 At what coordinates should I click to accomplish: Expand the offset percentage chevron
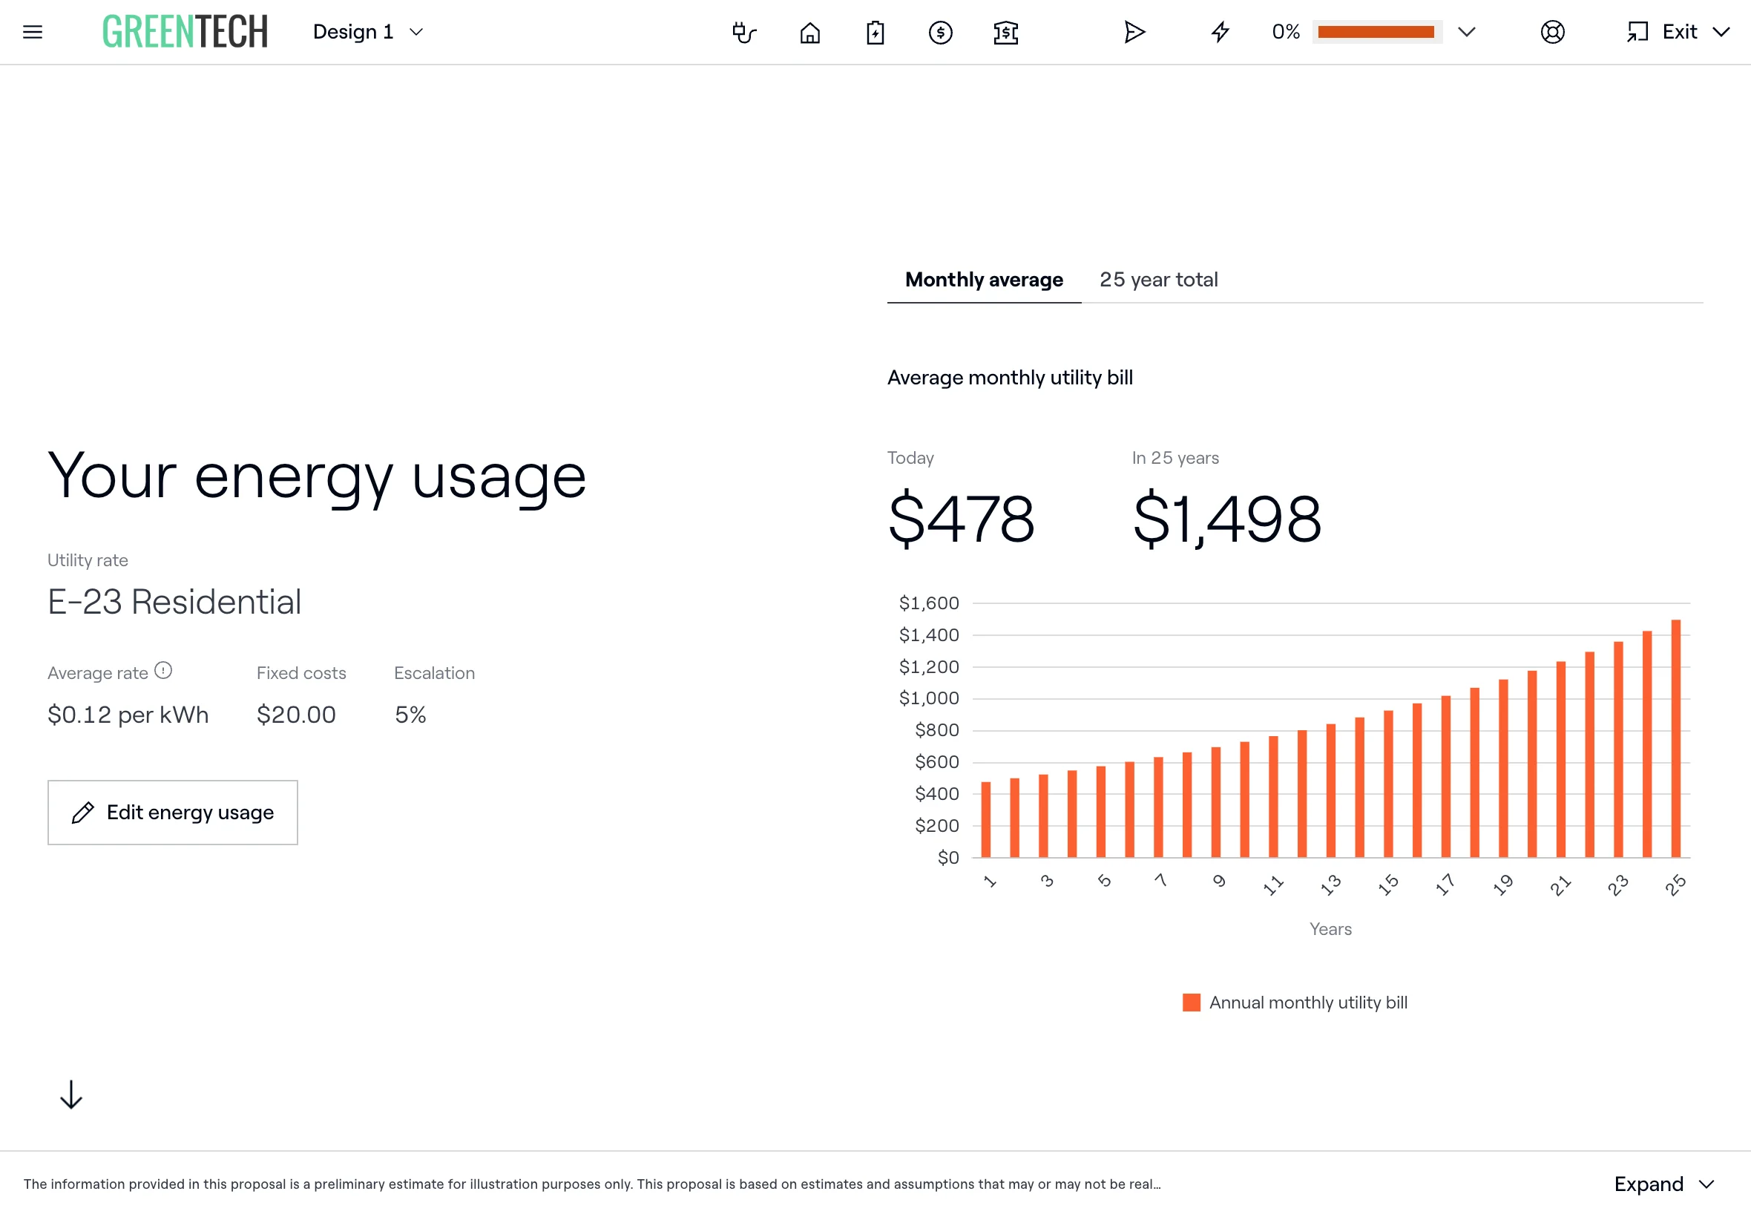pyautogui.click(x=1467, y=32)
